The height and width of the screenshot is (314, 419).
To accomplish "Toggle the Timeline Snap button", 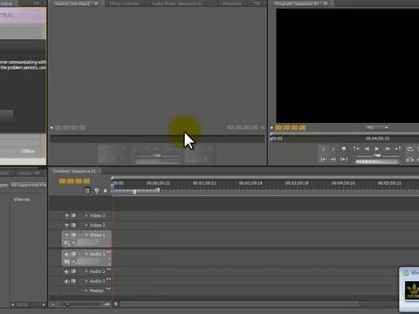I will click(87, 191).
